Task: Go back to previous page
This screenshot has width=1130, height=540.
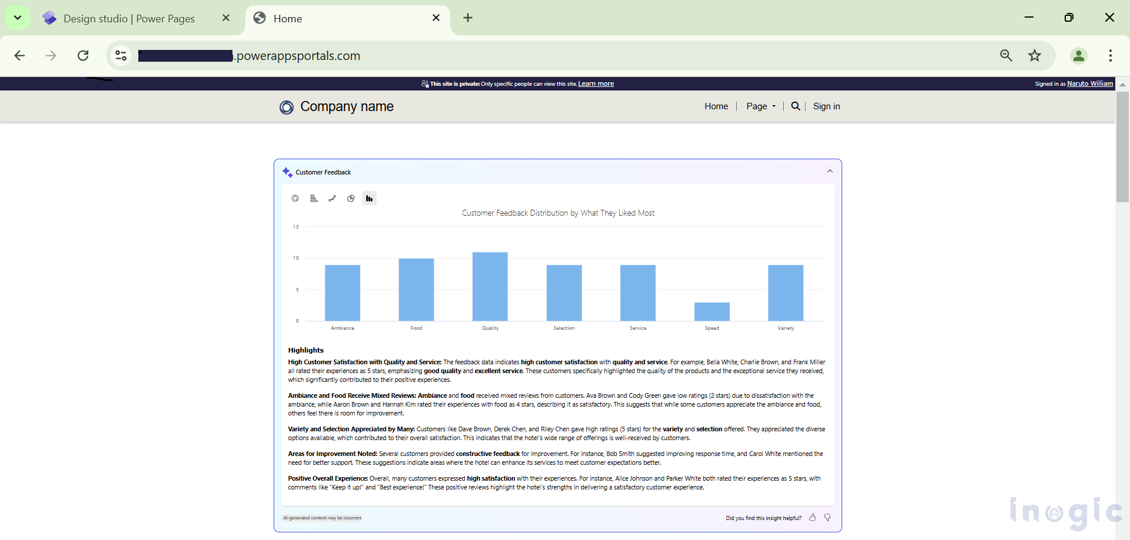Action: tap(19, 55)
